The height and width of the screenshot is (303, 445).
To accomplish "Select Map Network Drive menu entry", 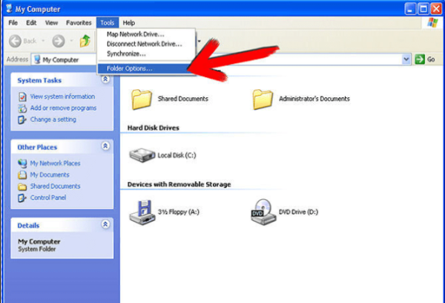I will (x=146, y=34).
